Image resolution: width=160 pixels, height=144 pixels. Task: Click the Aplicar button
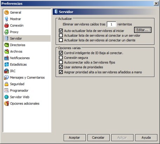(x=122, y=138)
